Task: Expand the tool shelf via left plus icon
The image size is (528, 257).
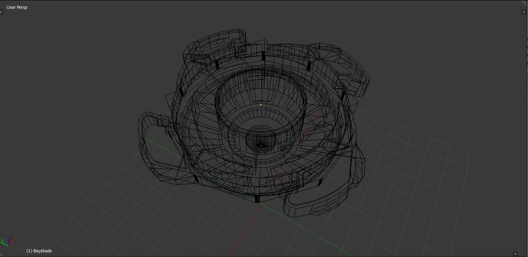Action: click(x=1, y=12)
